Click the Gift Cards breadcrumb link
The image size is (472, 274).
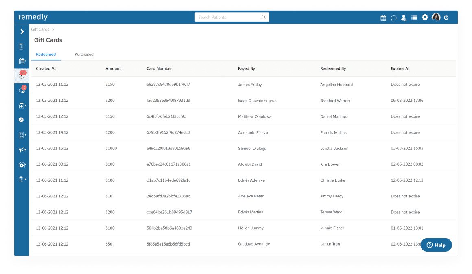[x=40, y=29]
